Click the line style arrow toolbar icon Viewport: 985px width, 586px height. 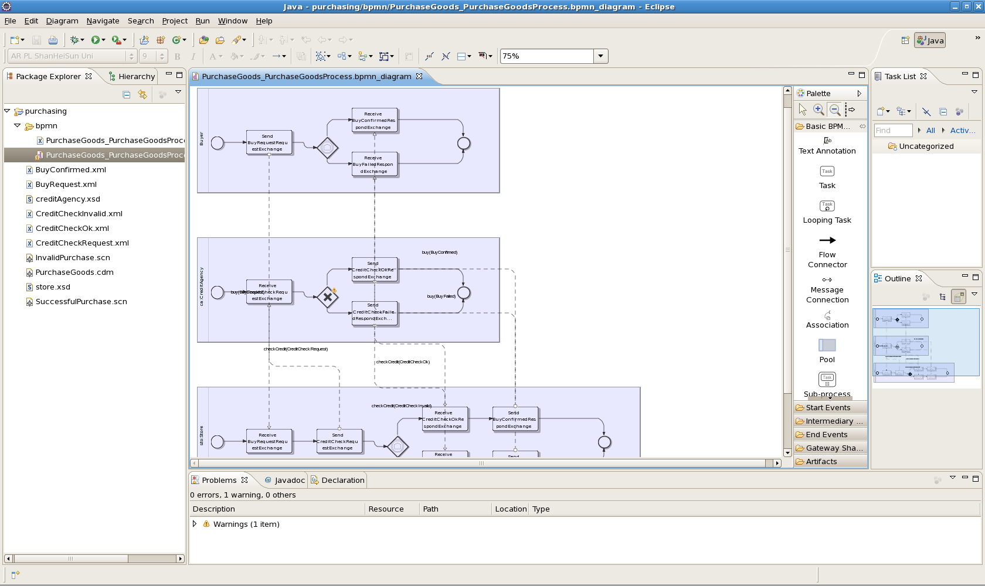coord(276,56)
